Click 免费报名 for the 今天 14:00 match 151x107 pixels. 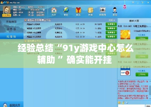111,24
